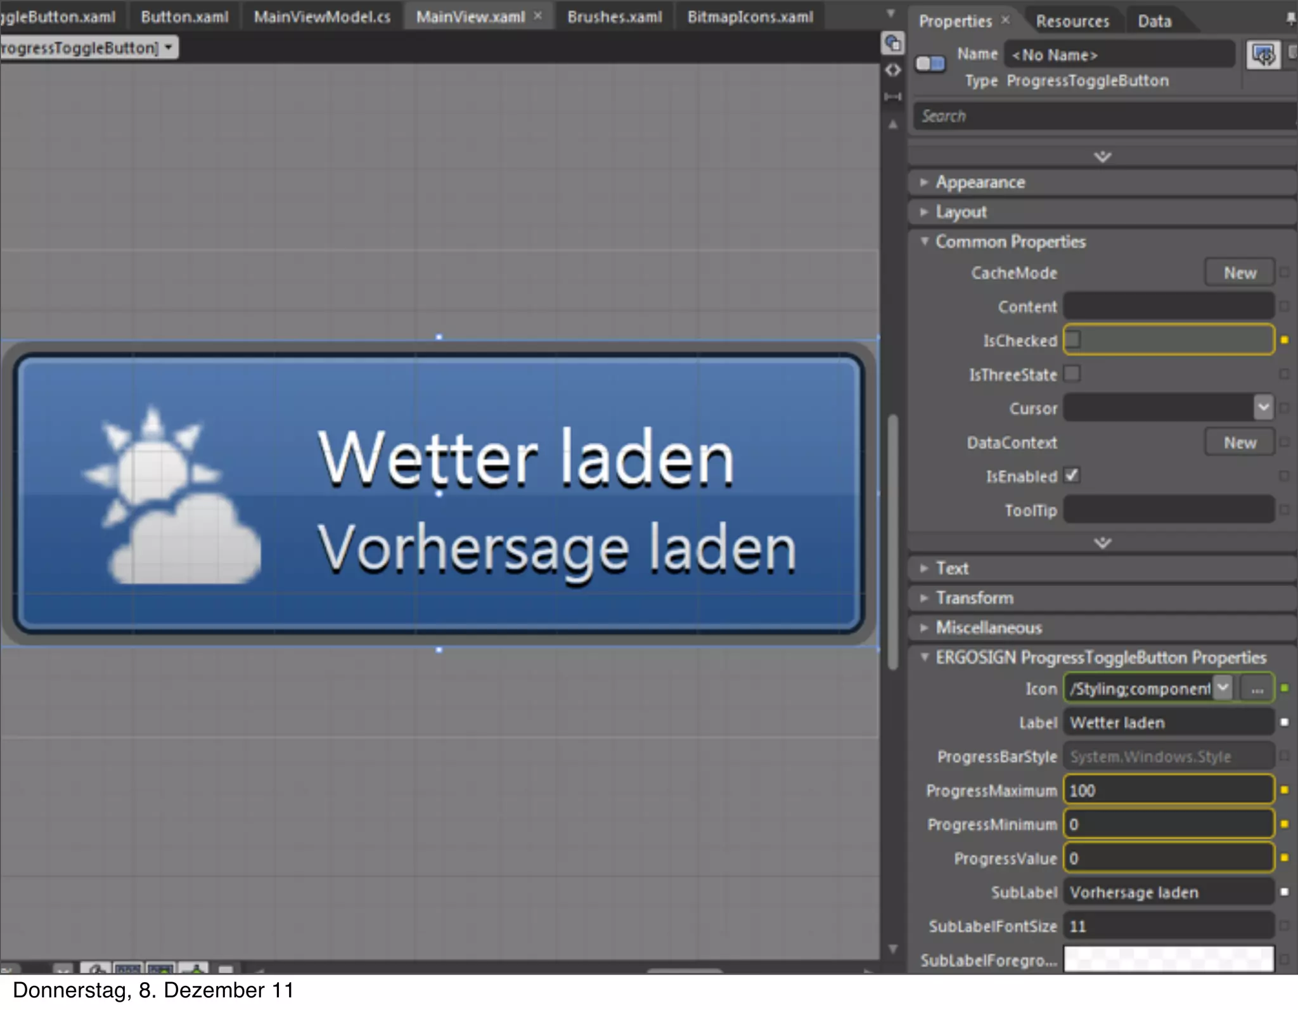Screen dimensions: 1298x1010
Task: Switch to XAML code view icon
Action: pyautogui.click(x=892, y=70)
